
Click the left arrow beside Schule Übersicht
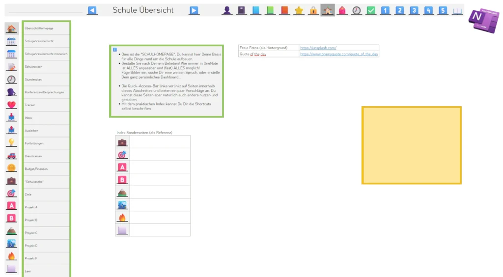click(x=92, y=10)
